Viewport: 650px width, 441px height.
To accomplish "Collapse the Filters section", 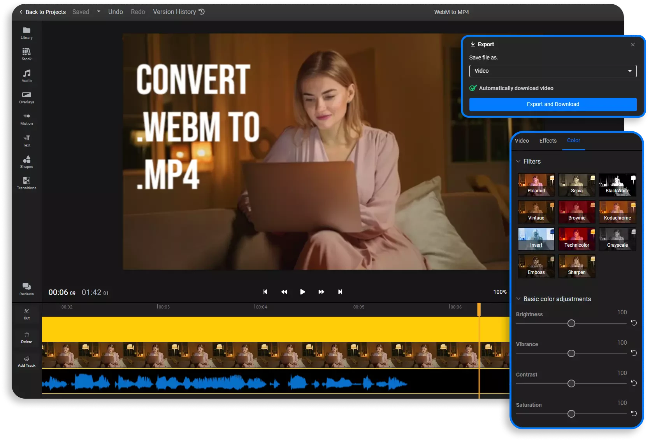I will tap(518, 161).
